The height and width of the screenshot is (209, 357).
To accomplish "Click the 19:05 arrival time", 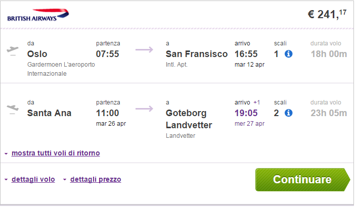I will tap(246, 113).
